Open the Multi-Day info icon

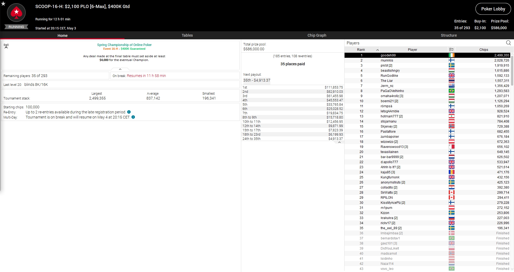click(133, 117)
